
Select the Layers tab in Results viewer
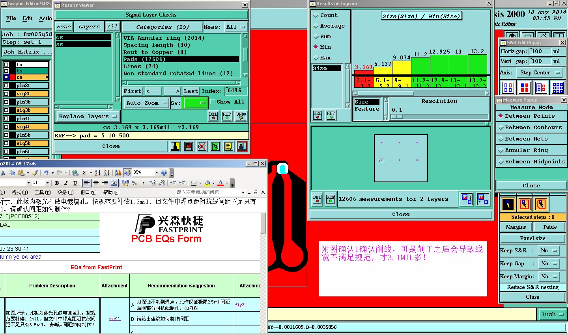(89, 27)
